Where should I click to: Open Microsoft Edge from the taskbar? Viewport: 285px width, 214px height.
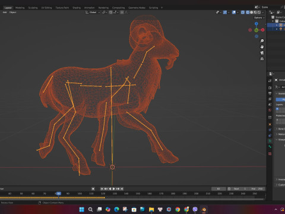116,209
